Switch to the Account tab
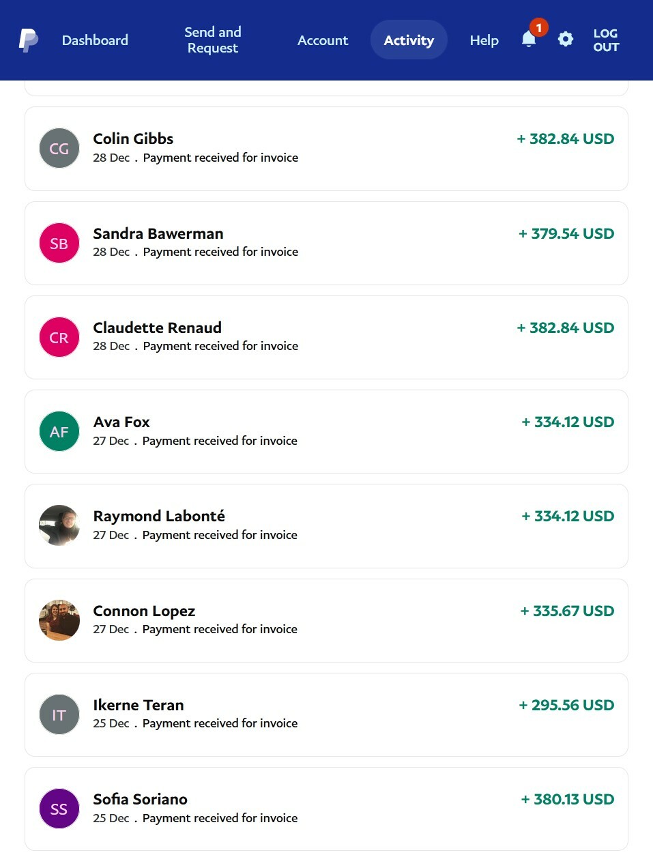The height and width of the screenshot is (857, 653). tap(323, 40)
